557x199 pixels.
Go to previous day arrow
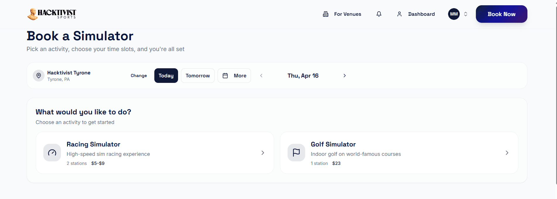click(261, 76)
